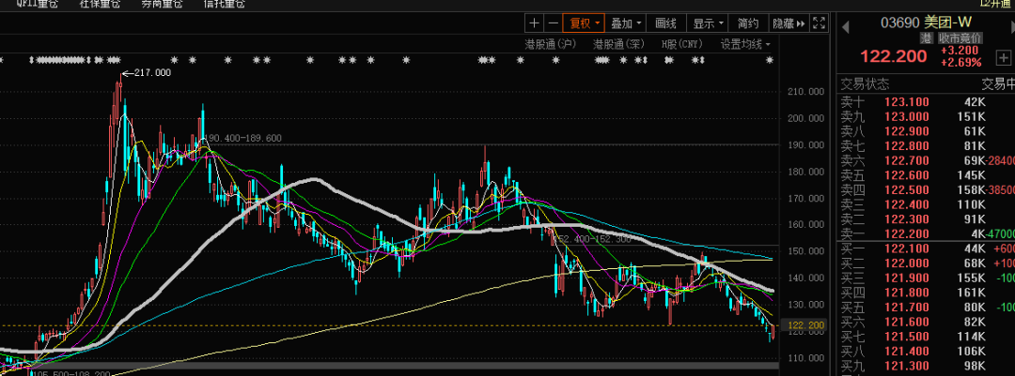Expand the 叠加 overlay dropdown
Viewport: 1015px width, 376px height.
pyautogui.click(x=626, y=23)
